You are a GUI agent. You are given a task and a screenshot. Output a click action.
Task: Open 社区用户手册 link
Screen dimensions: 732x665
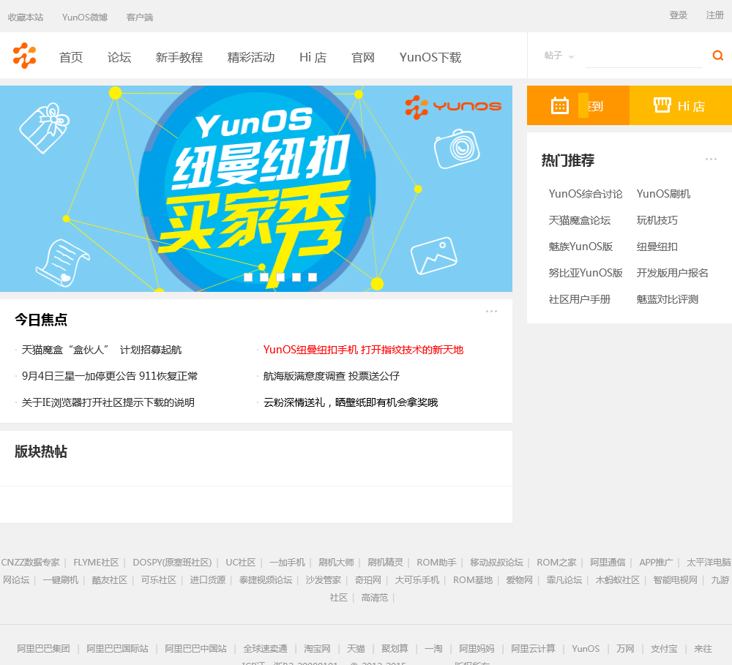pyautogui.click(x=579, y=299)
